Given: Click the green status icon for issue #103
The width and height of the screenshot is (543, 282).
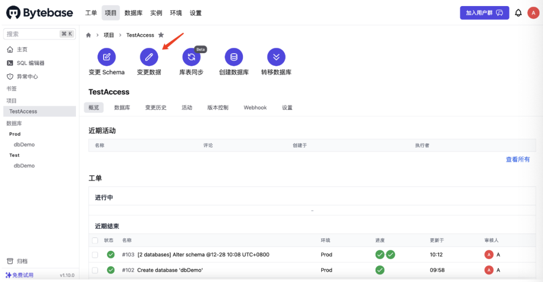Looking at the screenshot, I should click(111, 255).
